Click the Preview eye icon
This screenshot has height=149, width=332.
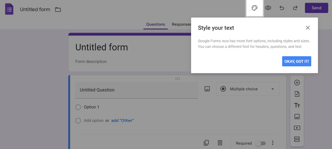(268, 8)
